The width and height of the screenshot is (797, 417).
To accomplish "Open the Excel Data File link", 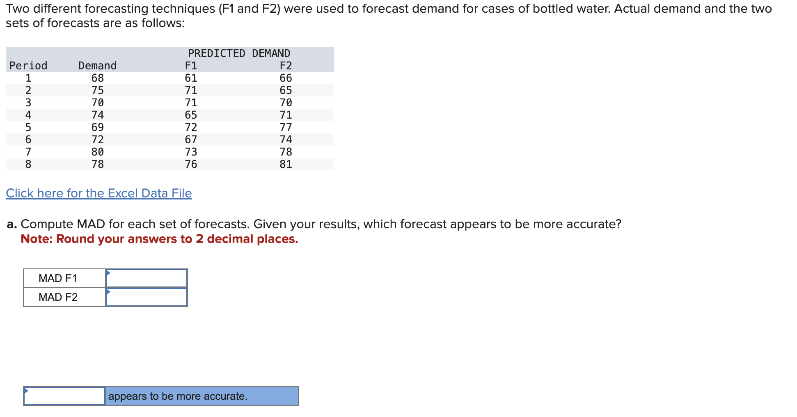I will (x=98, y=193).
